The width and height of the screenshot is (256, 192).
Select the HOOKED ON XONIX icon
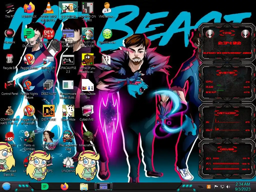click(x=87, y=12)
